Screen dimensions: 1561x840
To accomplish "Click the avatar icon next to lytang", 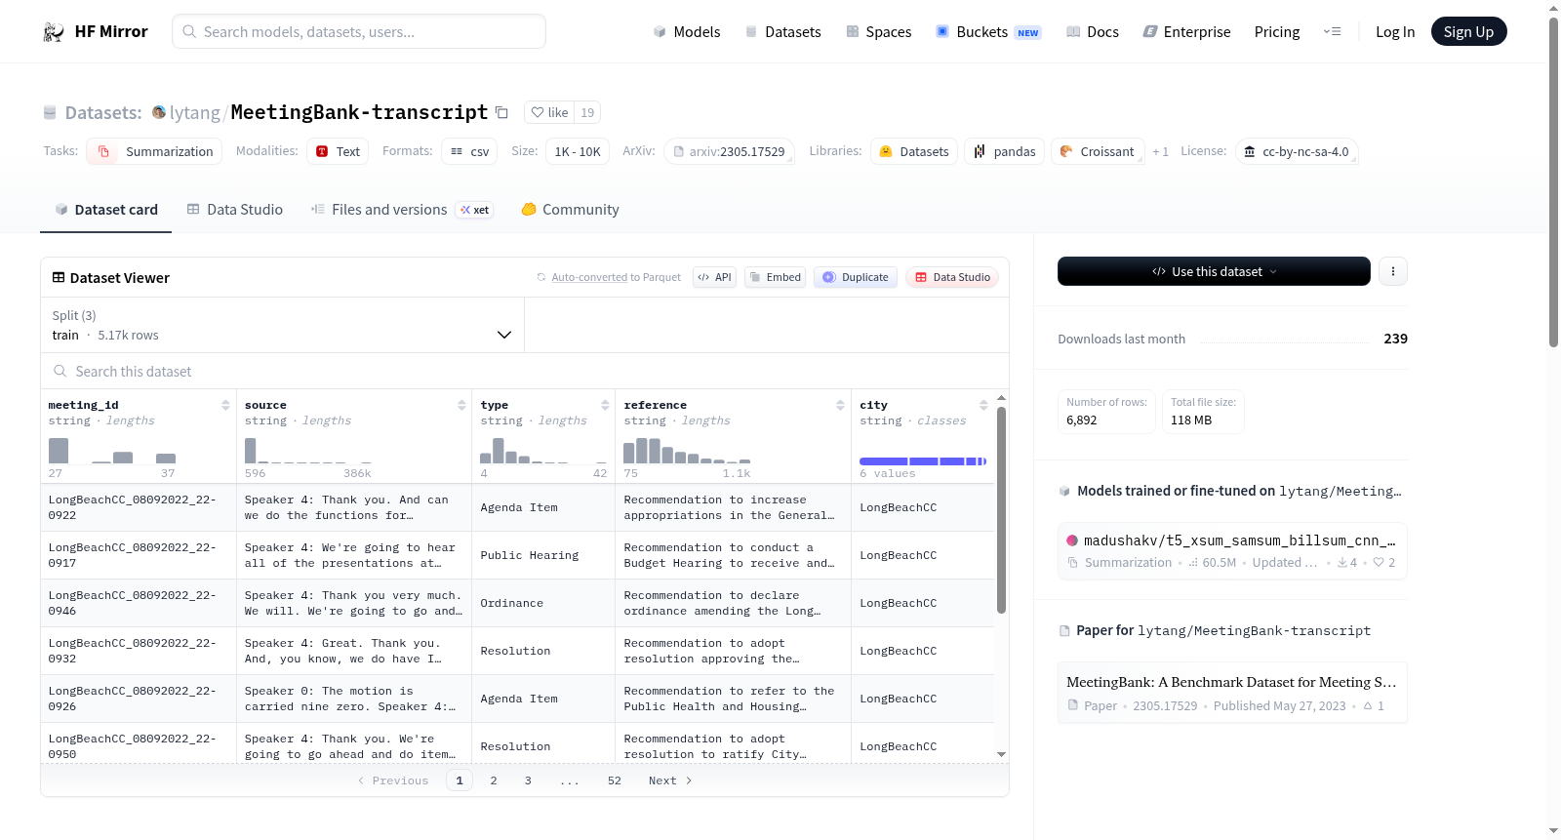I will click(x=159, y=112).
